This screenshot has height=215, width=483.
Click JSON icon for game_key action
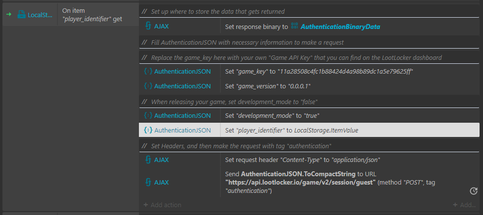point(148,71)
